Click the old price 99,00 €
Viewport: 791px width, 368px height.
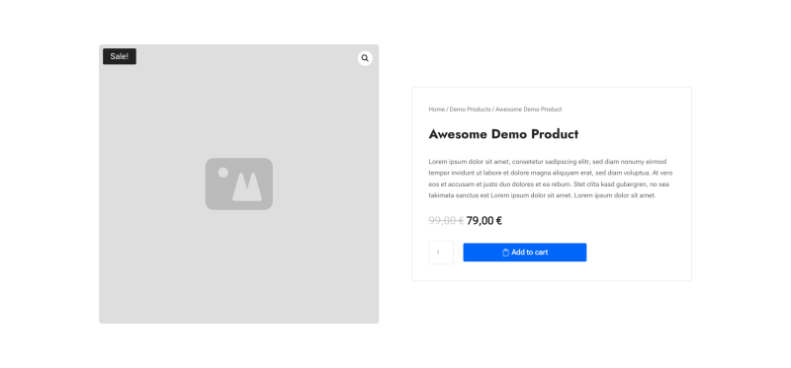[x=446, y=220]
